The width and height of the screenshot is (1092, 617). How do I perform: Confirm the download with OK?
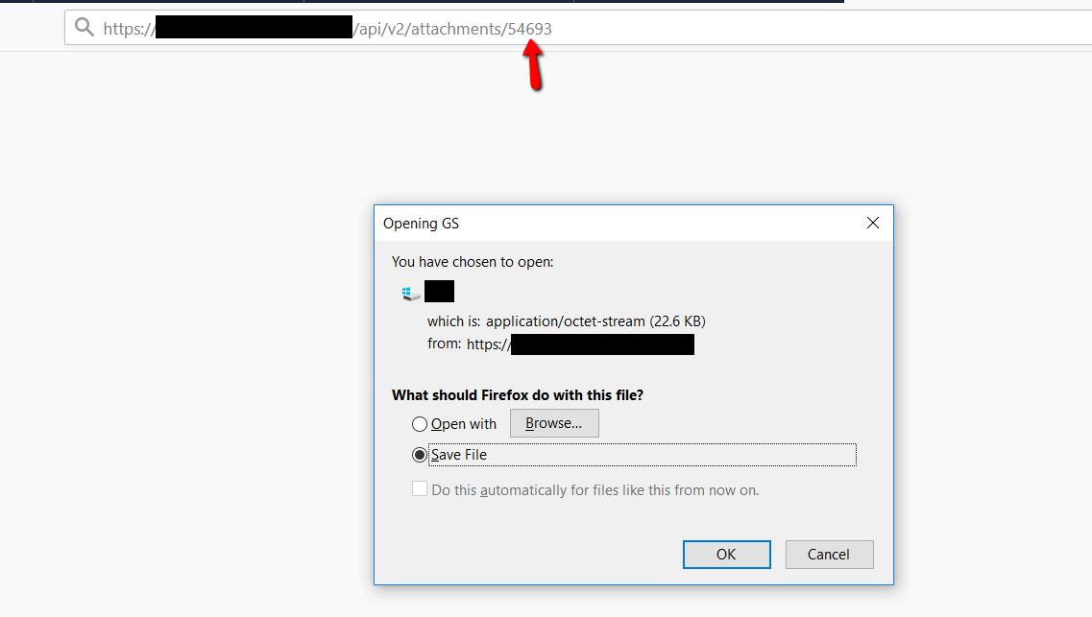726,555
